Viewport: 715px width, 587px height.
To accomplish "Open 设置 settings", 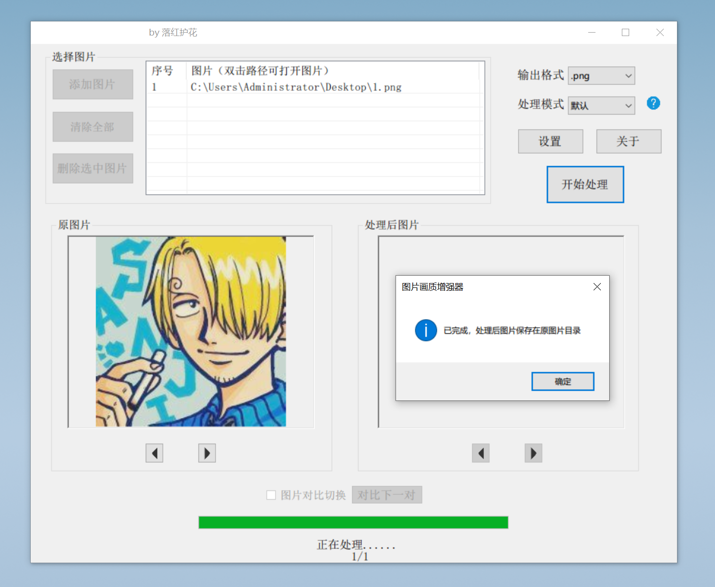I will click(550, 141).
